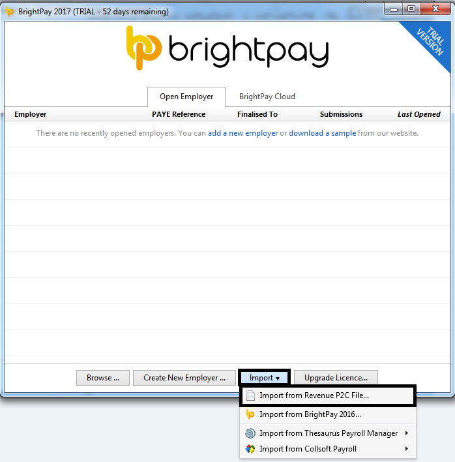This screenshot has width=455, height=462.
Task: Click the document icon beside Revenue P2C File
Action: (250, 395)
